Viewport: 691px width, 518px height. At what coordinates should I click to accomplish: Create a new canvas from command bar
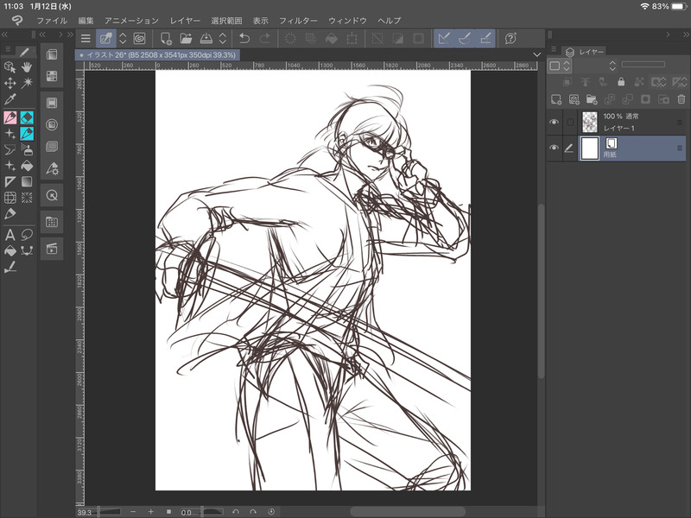coord(166,38)
